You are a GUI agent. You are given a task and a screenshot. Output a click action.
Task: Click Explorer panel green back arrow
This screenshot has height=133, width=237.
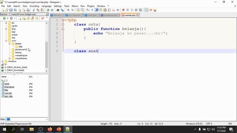click(x=4, y=18)
